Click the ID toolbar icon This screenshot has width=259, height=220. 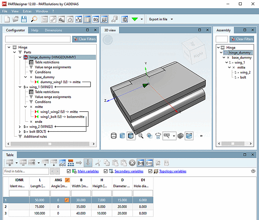pyautogui.click(x=125, y=19)
